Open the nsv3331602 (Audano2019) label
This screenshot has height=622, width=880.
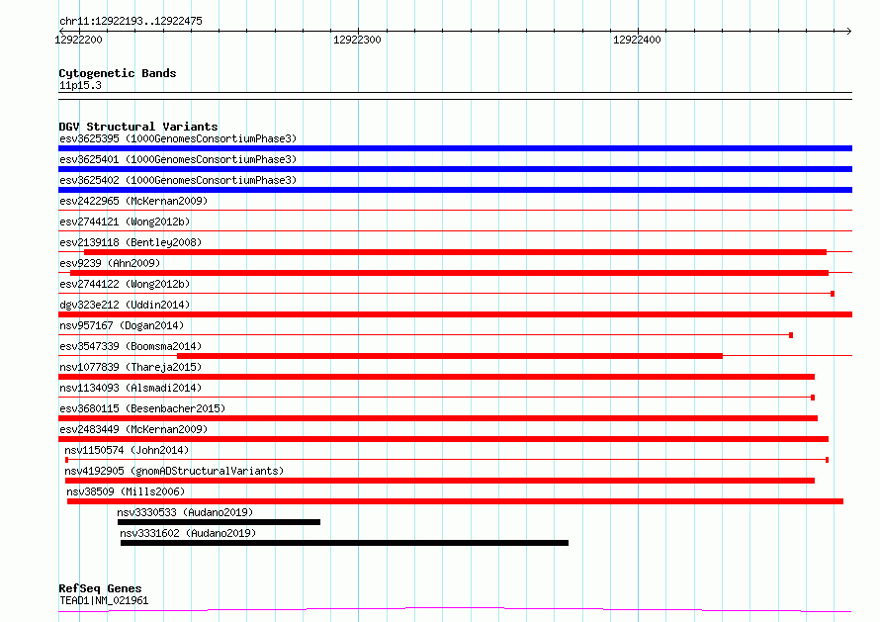(x=188, y=533)
